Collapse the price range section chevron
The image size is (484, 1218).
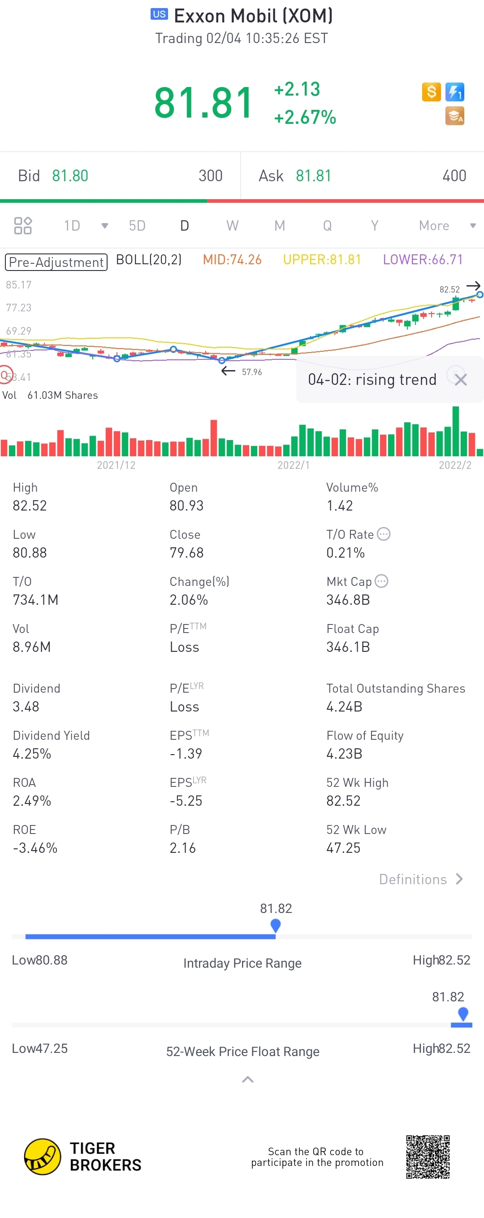coord(248,1079)
